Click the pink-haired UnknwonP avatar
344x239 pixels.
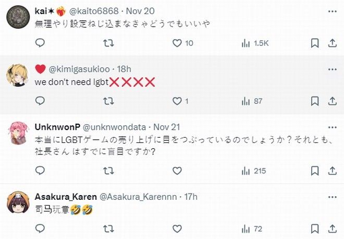[x=17, y=134]
